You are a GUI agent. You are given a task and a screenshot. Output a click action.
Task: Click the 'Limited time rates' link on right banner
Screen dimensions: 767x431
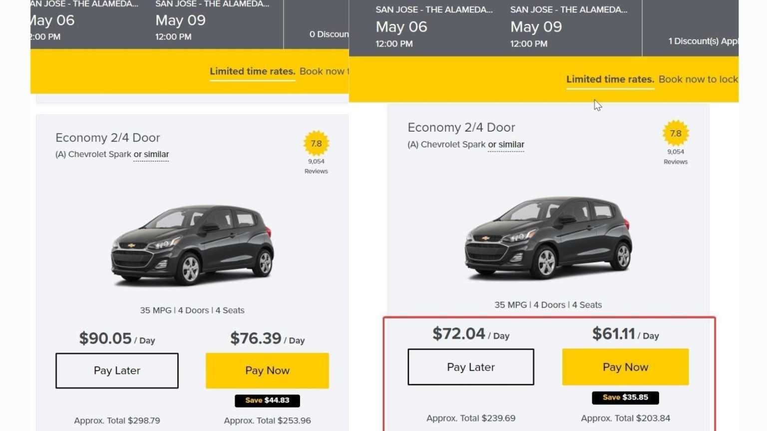(609, 79)
